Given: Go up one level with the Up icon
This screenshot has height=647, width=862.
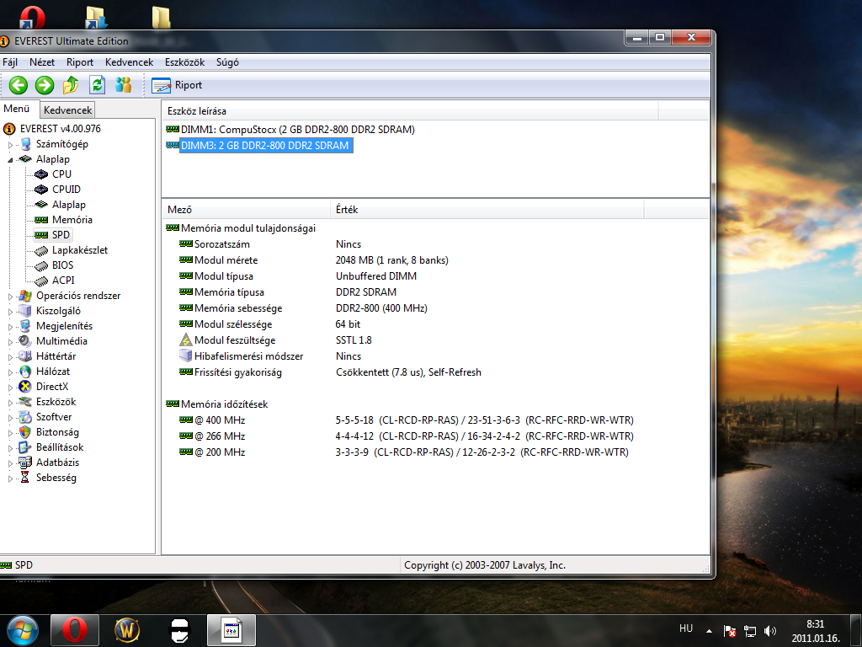Looking at the screenshot, I should [71, 85].
